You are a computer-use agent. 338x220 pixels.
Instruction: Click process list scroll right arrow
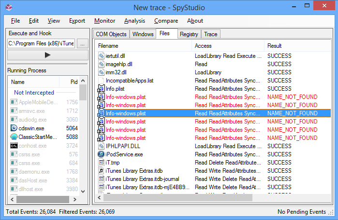point(75,199)
